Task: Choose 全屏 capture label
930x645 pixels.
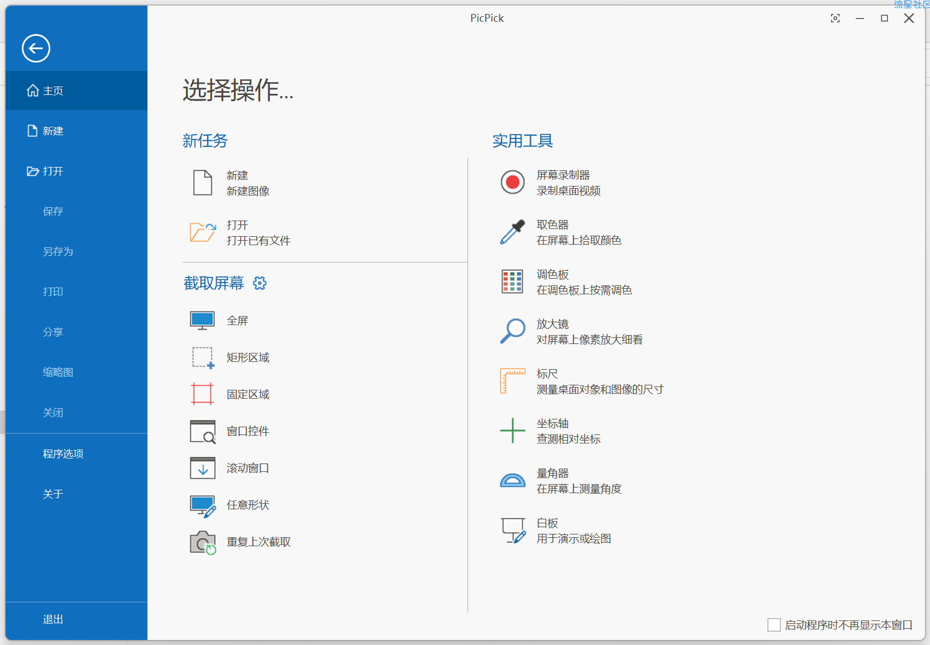Action: coord(237,321)
